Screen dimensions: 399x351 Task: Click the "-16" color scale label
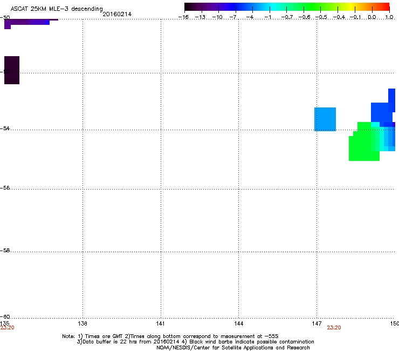[183, 17]
